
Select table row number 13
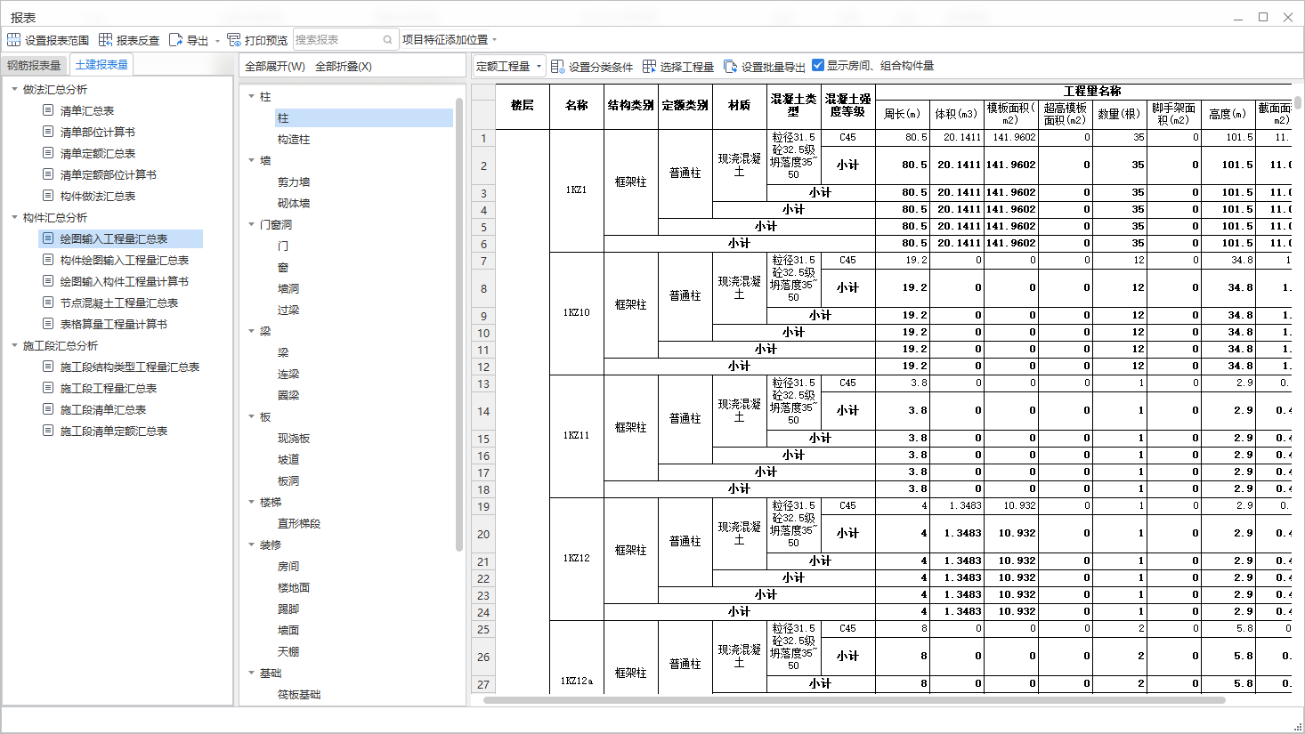point(483,384)
